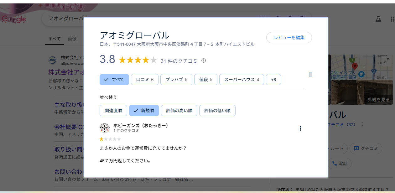Viewport: 395px width, 193px height.
Task: Open お問い合わせ sitelink
Action: tap(69, 172)
